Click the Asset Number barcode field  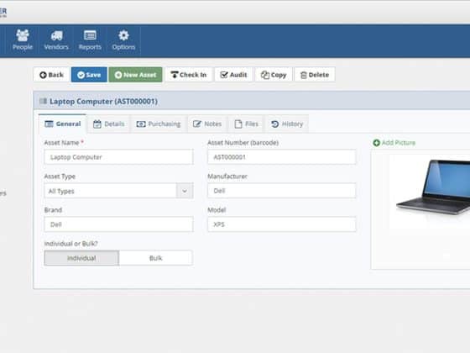coord(282,157)
